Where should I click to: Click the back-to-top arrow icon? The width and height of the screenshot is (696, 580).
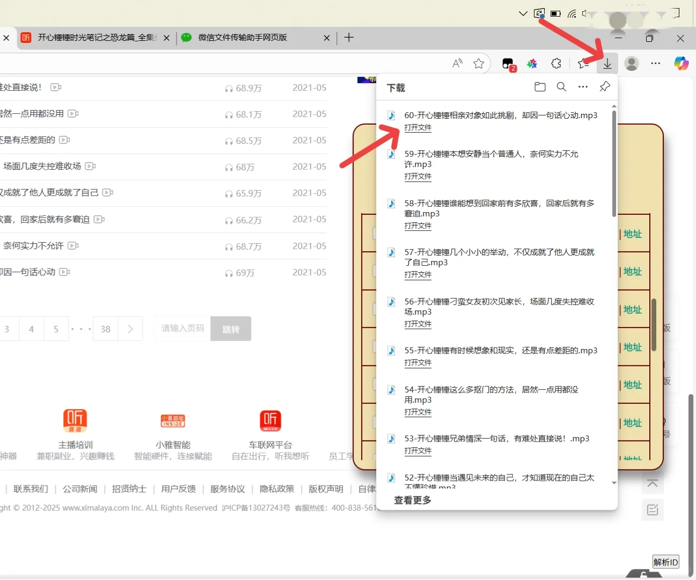tap(653, 483)
